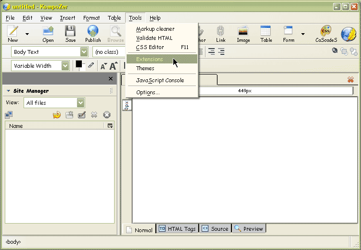Save the document with the floppy icon
The image size is (361, 250).
[x=70, y=34]
